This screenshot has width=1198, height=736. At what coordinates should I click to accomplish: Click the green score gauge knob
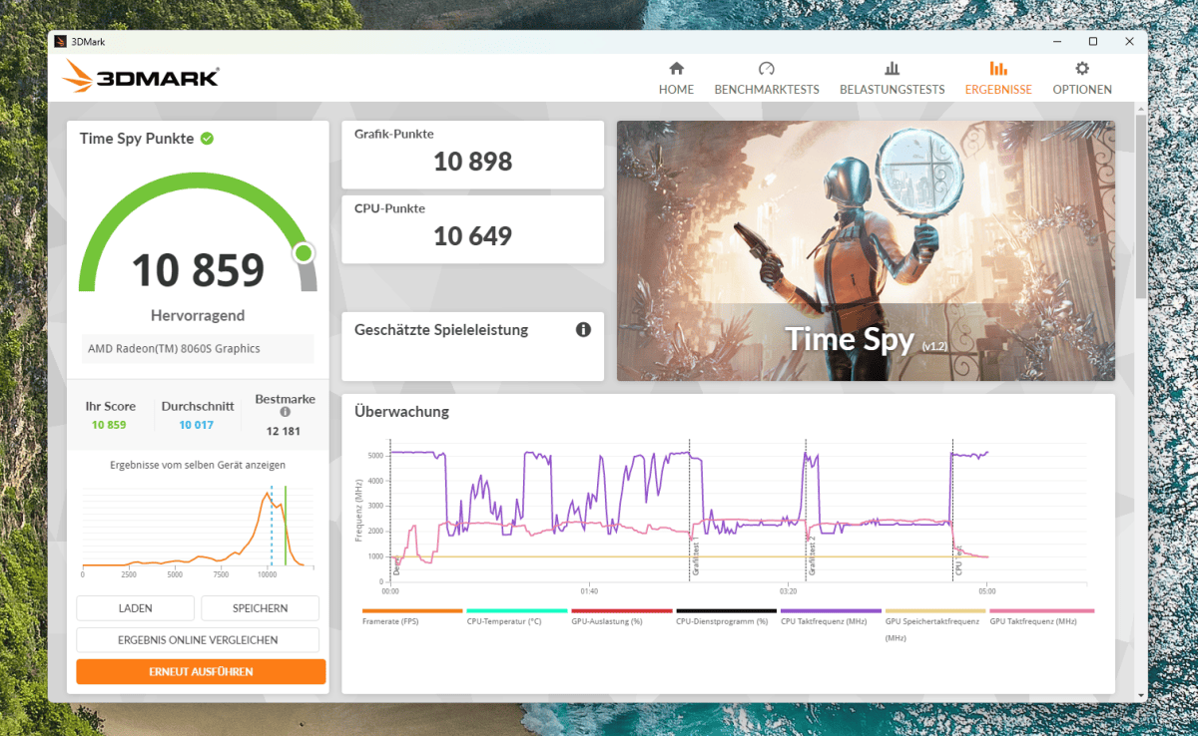point(303,253)
